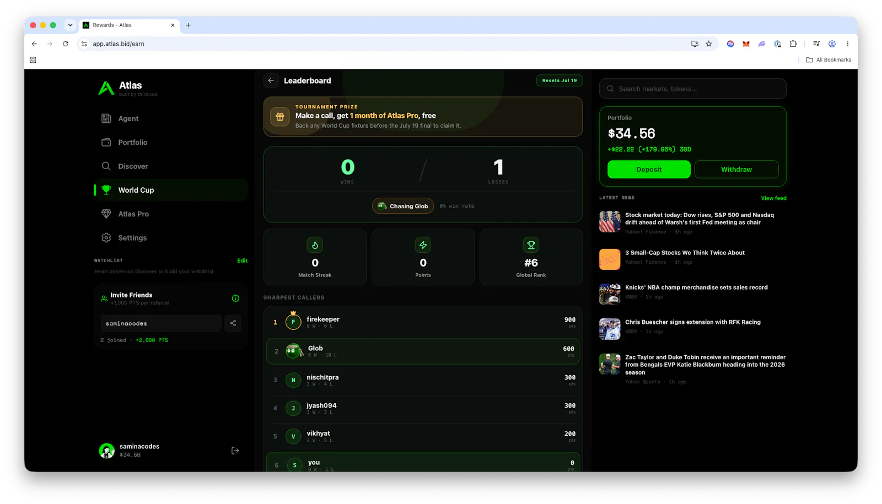Click the Knicks article thumbnail
The height and width of the screenshot is (504, 882).
point(610,294)
